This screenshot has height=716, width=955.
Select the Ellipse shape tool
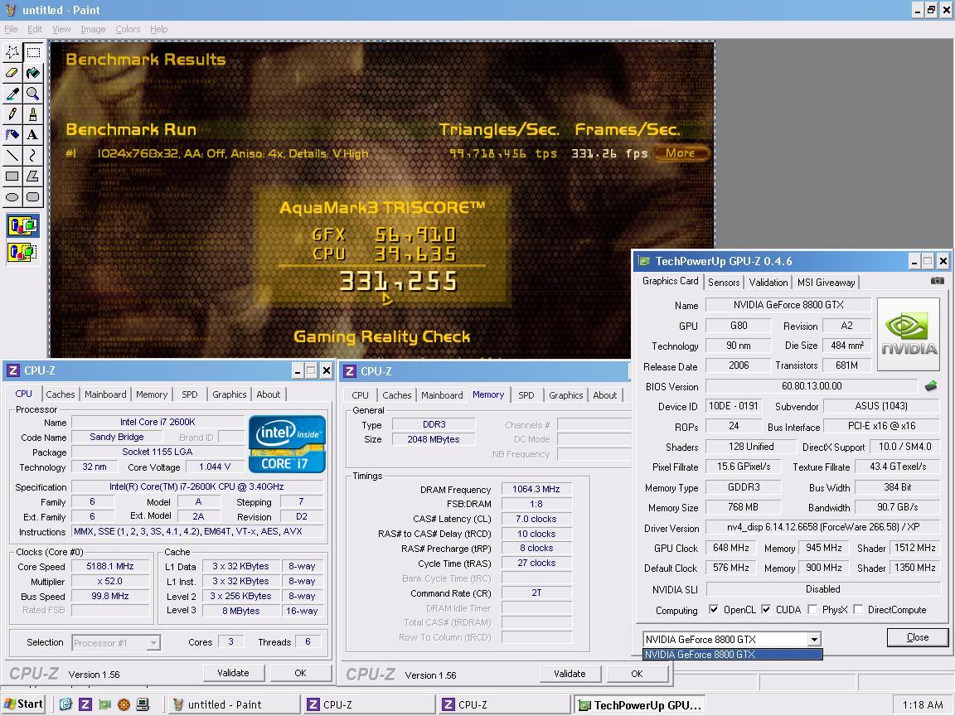pyautogui.click(x=12, y=197)
